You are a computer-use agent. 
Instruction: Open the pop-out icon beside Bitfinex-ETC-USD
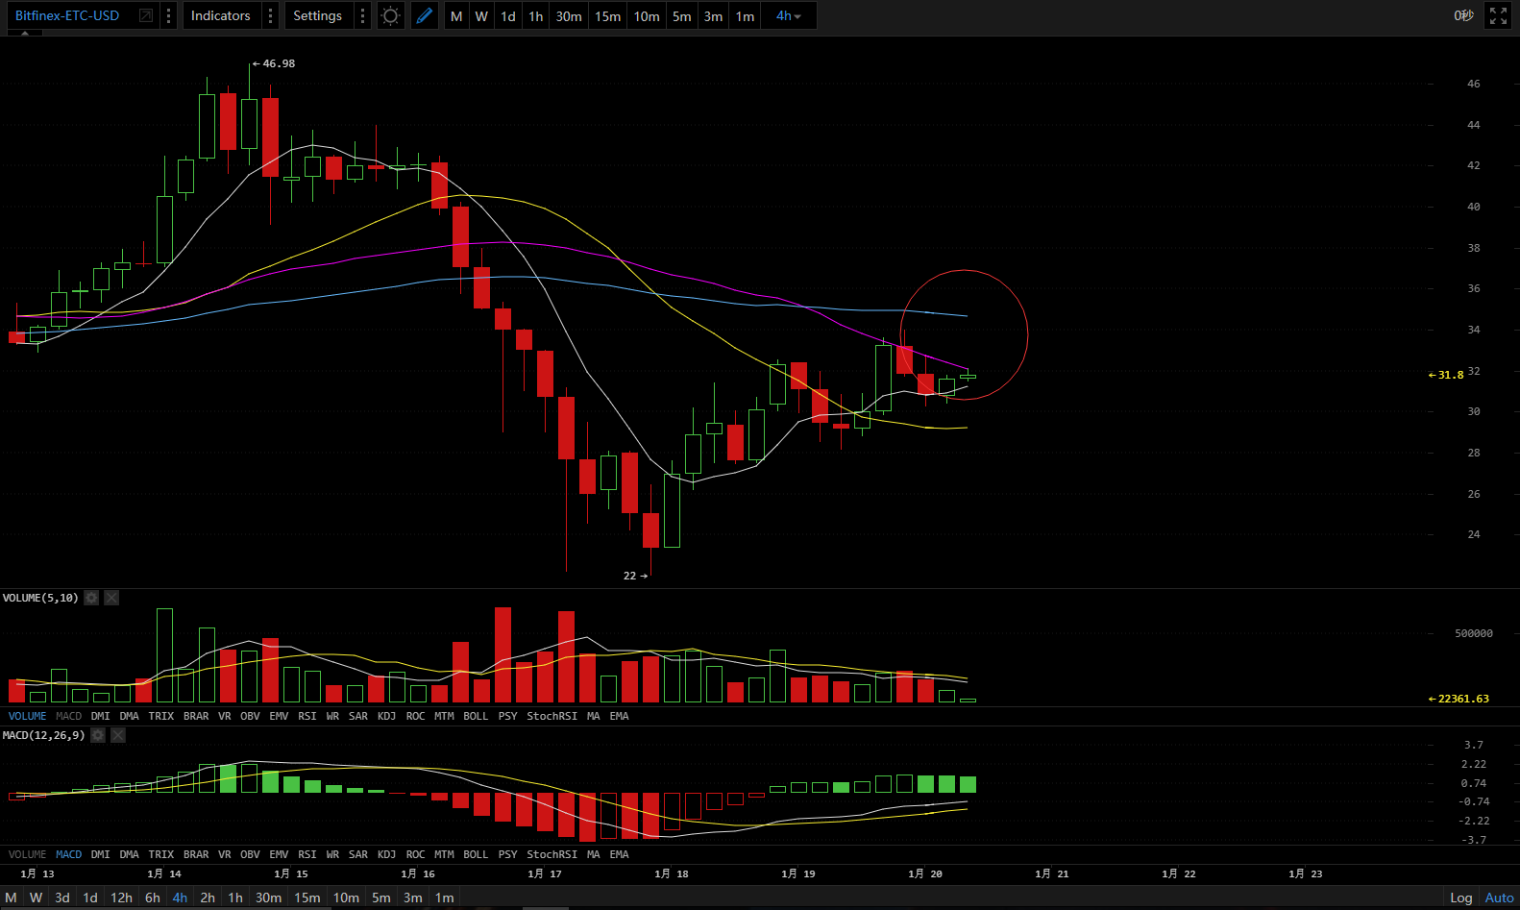[146, 15]
